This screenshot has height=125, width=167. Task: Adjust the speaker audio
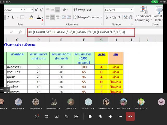click(x=110, y=116)
